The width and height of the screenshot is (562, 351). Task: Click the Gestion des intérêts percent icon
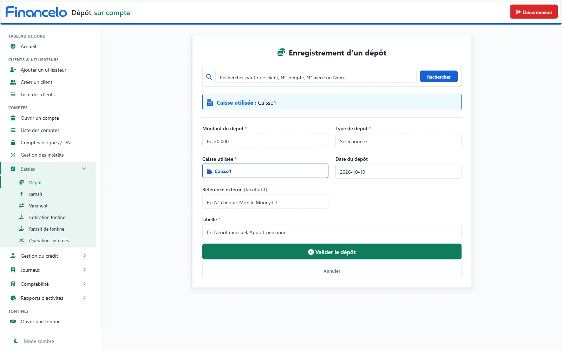pyautogui.click(x=13, y=155)
